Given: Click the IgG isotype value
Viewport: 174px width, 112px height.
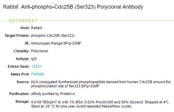Looking at the screenshot, I should pos(34,59).
